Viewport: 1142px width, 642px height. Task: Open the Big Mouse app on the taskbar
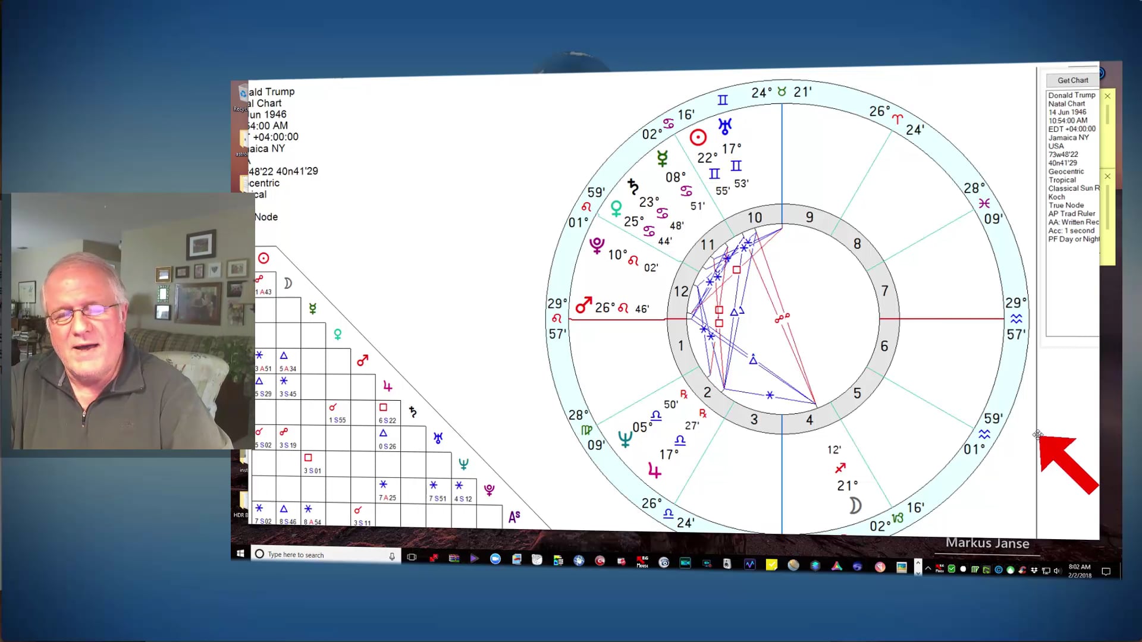(642, 562)
